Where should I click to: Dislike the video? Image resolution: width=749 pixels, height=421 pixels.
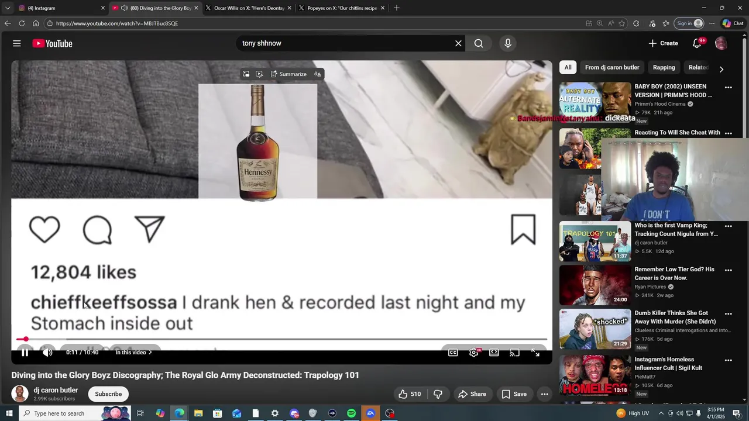438,394
